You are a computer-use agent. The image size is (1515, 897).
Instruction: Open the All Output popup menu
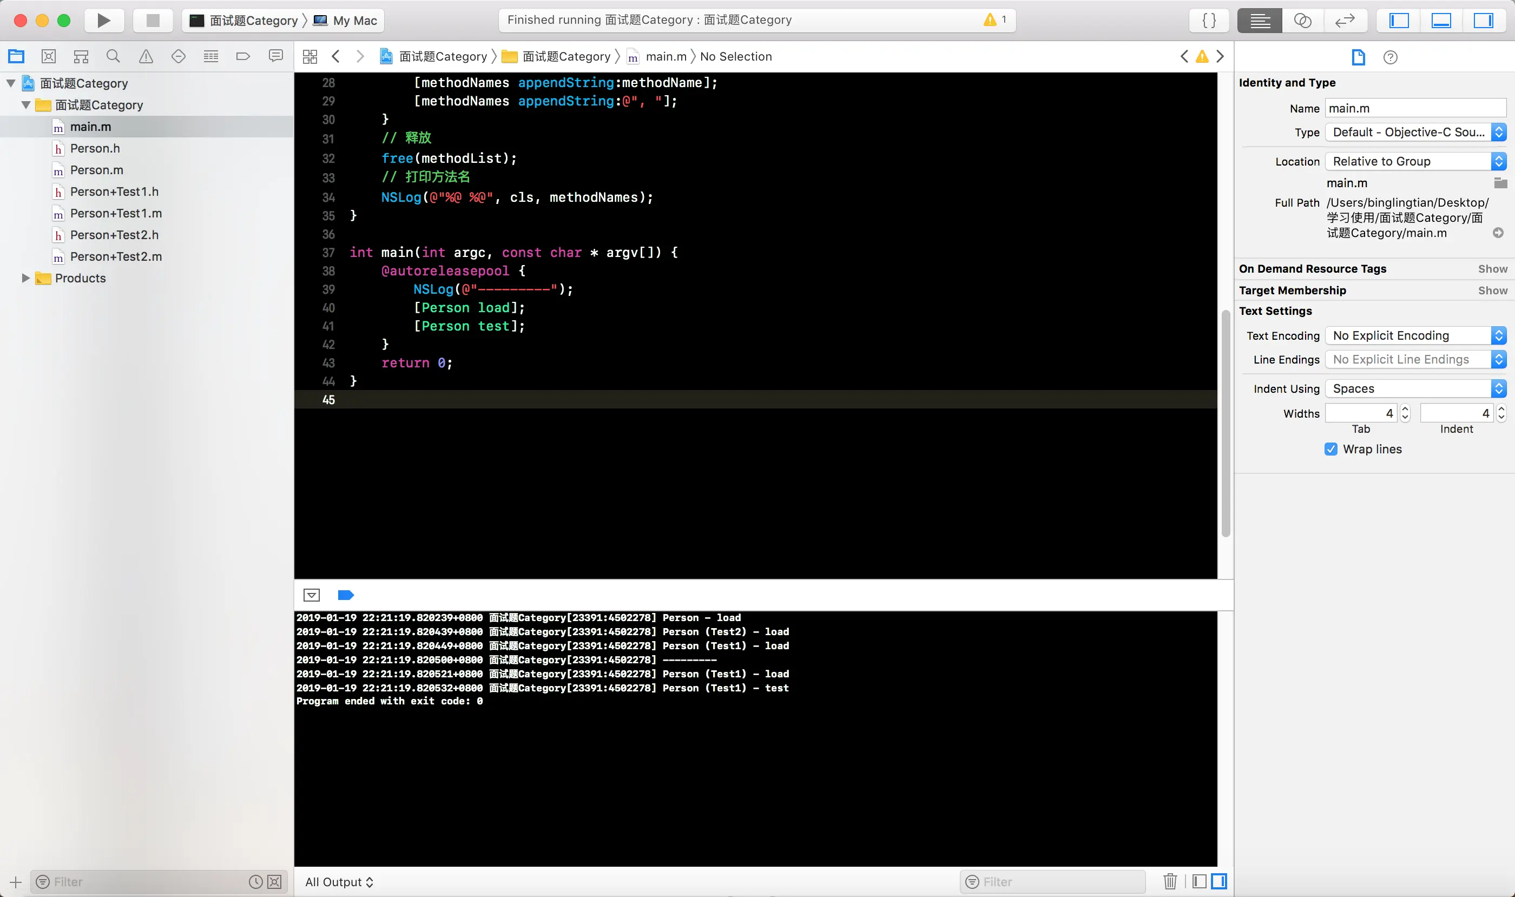[339, 882]
